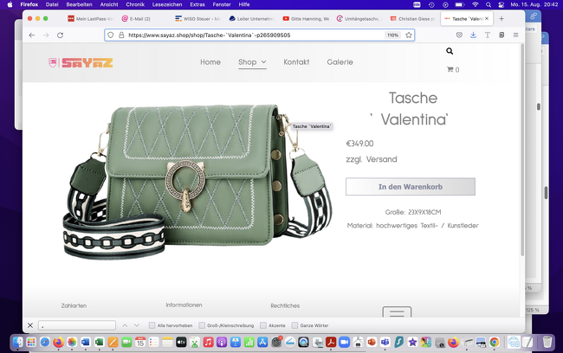The height and width of the screenshot is (353, 563).
Task: Jump to next match with the find bar down arrow
Action: pyautogui.click(x=137, y=325)
